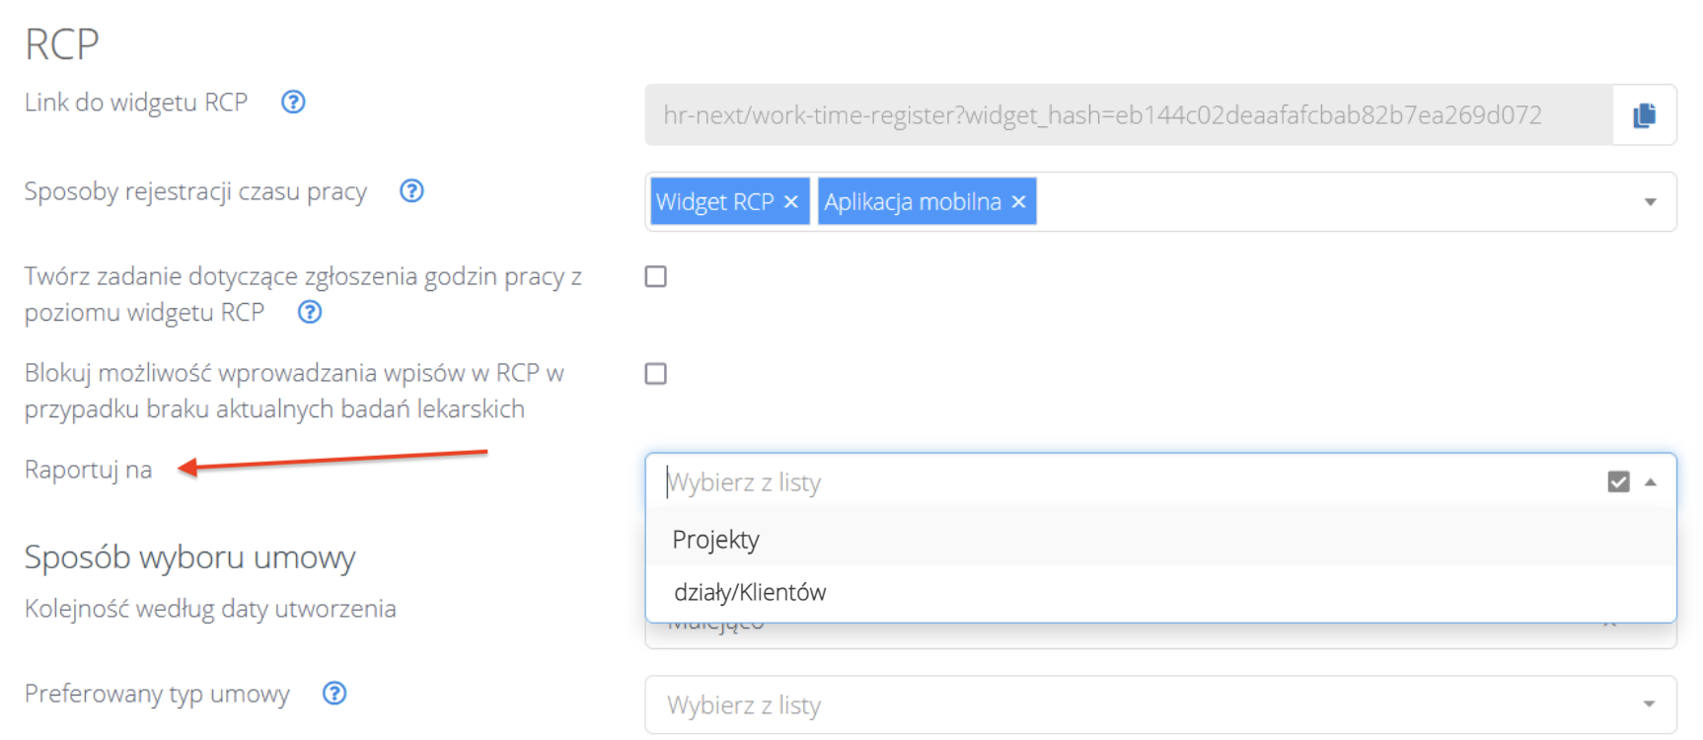Copy the RCP widget link
The width and height of the screenshot is (1703, 740).
[1644, 115]
